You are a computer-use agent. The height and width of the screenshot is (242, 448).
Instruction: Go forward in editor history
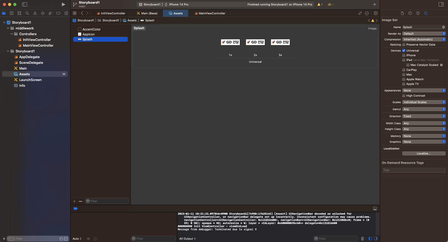click(87, 13)
